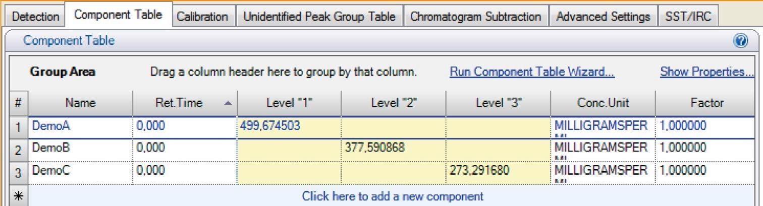Run the Component Table Wizard
Viewport: 763px width, 206px height.
click(x=532, y=72)
